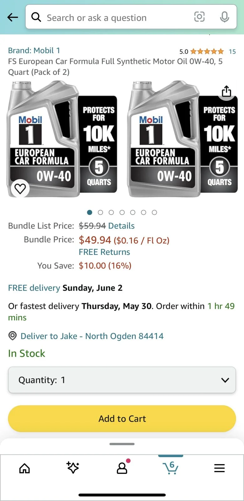Tap the microphone voice search icon
Screen dimensions: 244x501
[x=224, y=17]
